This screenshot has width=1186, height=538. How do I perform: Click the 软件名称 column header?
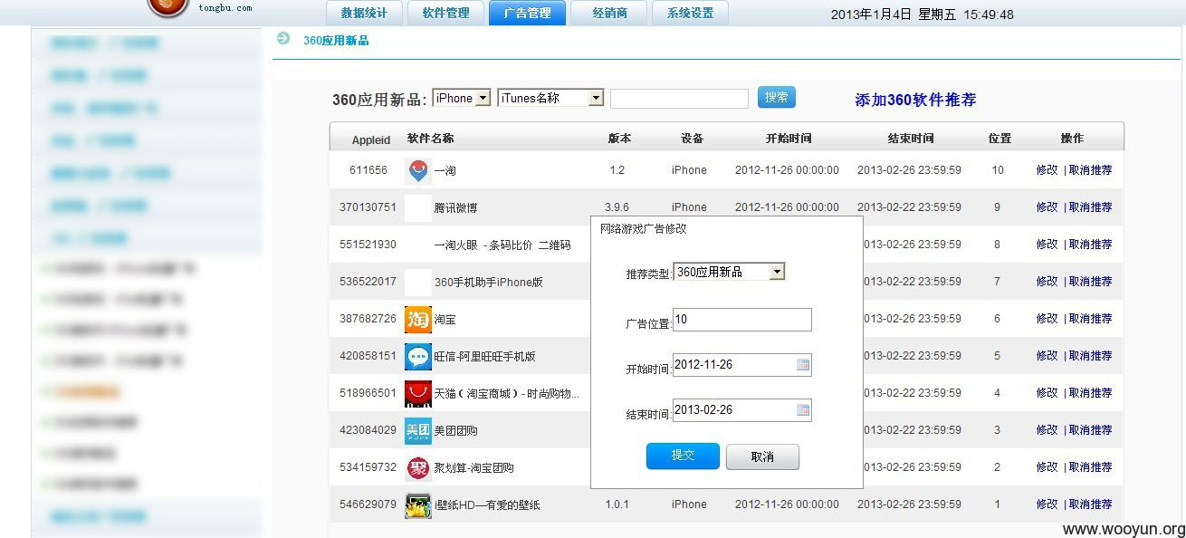430,139
